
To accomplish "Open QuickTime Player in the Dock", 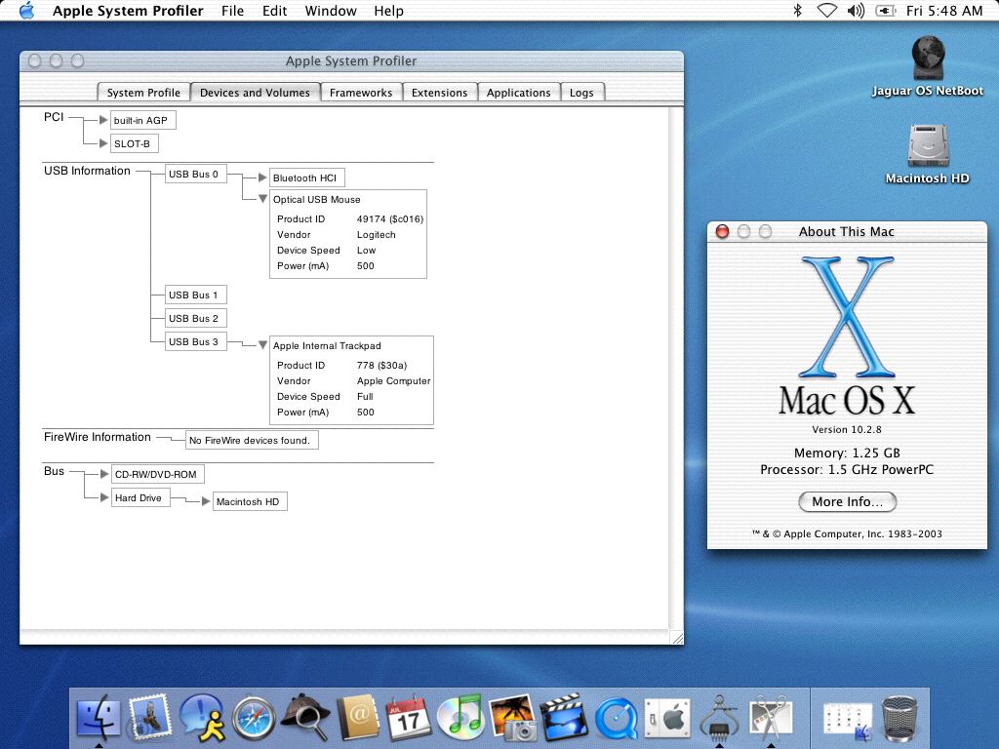I will click(617, 719).
